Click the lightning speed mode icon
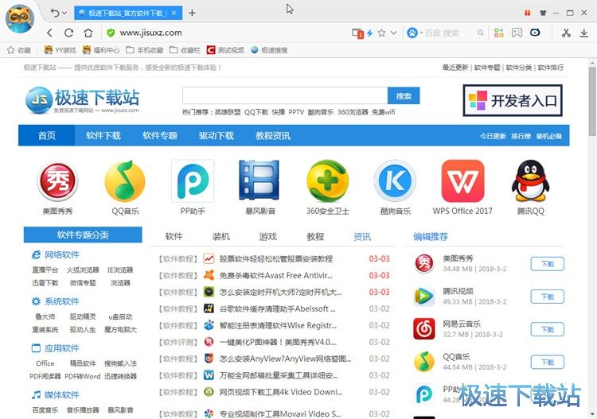 (369, 33)
